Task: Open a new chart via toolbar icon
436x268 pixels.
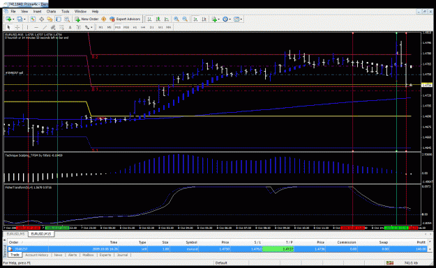Action: point(8,19)
